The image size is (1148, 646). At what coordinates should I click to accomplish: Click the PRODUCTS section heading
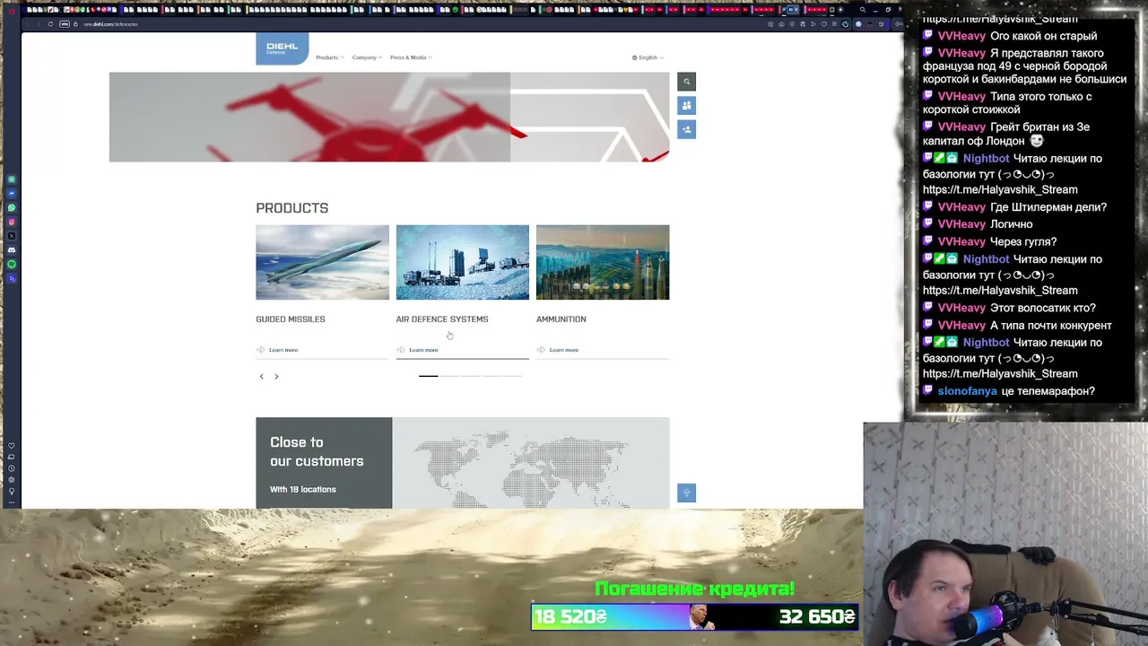click(292, 208)
